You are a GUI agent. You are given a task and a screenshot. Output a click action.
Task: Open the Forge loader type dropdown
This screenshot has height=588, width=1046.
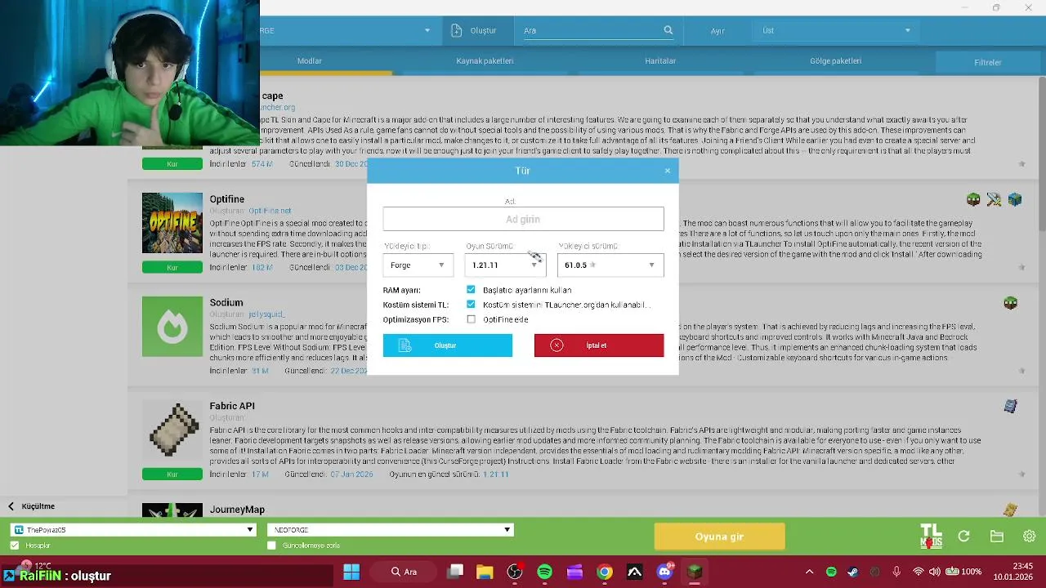[x=418, y=265]
